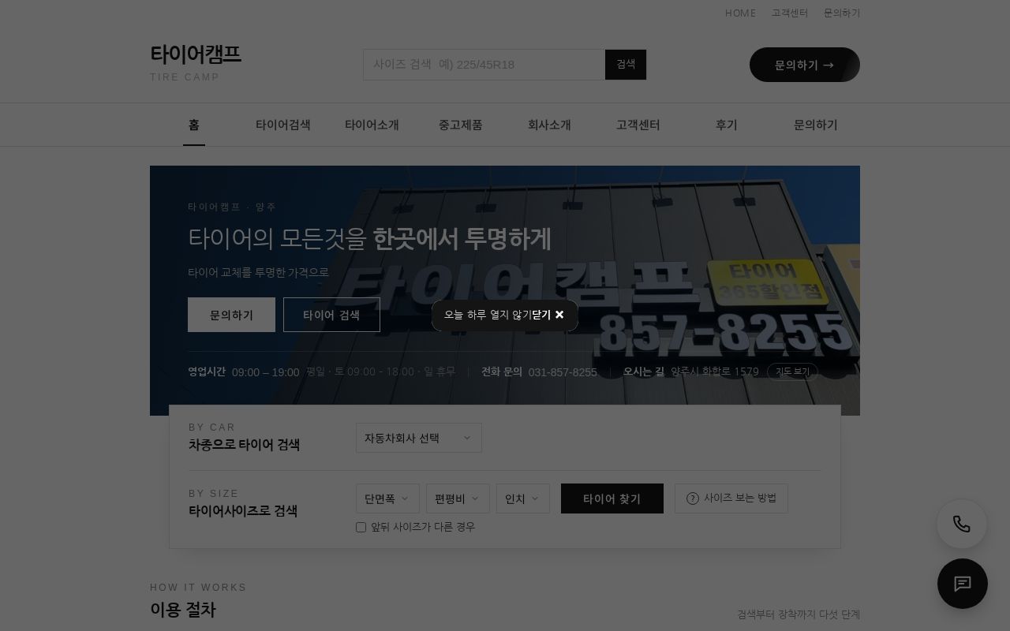Click the question mark size guide icon
1010x631 pixels.
693,498
